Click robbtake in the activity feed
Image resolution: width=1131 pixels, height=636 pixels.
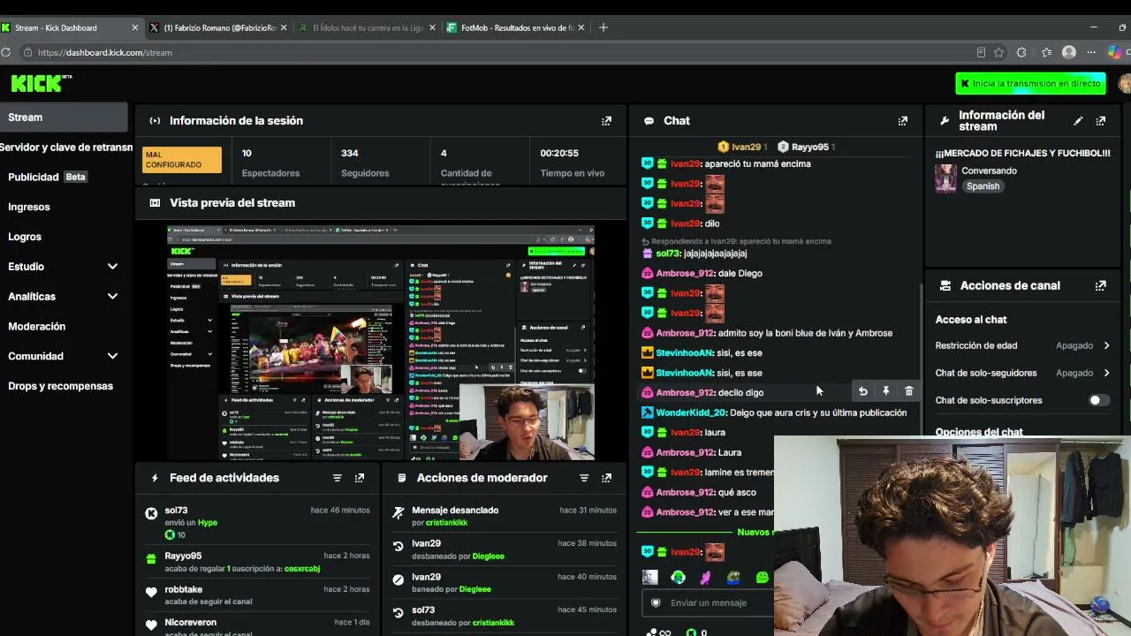183,589
